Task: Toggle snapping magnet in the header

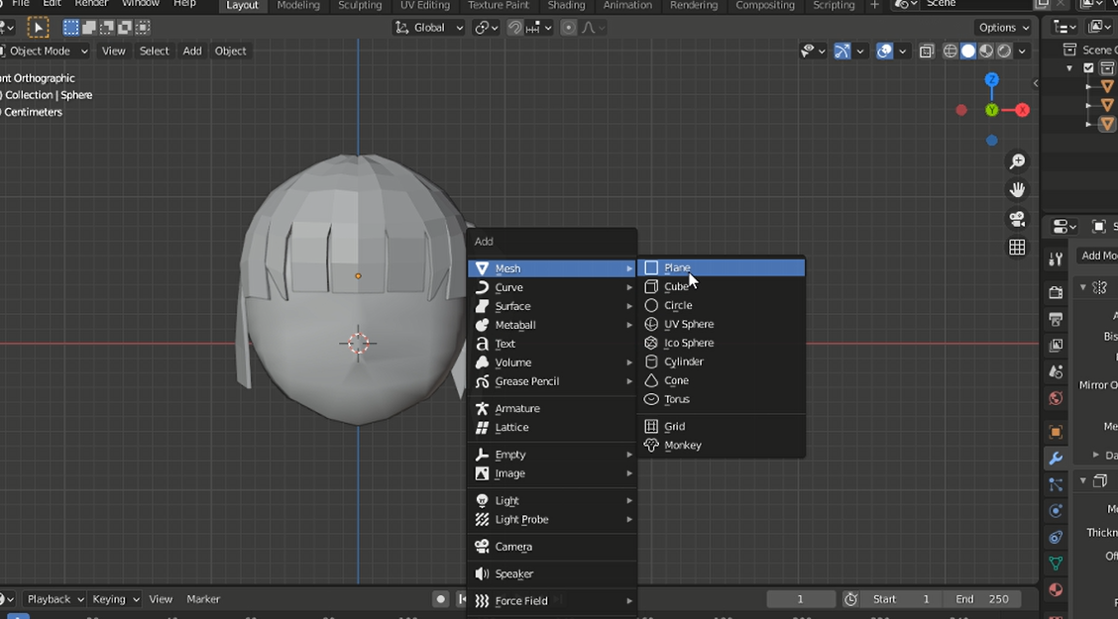Action: click(x=515, y=28)
